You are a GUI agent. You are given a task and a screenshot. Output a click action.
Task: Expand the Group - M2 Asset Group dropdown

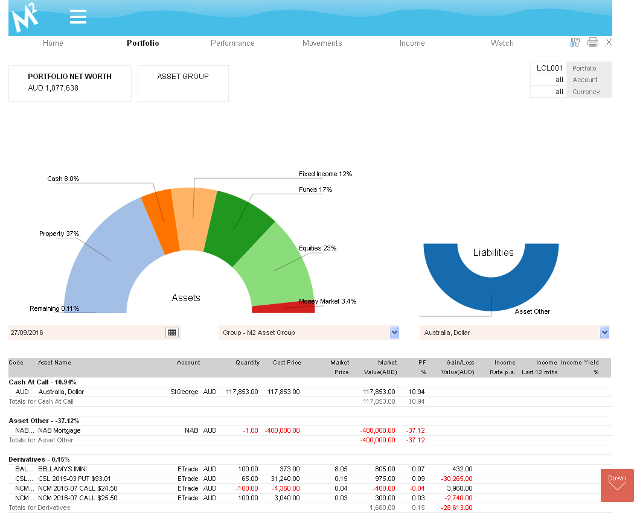coord(394,333)
